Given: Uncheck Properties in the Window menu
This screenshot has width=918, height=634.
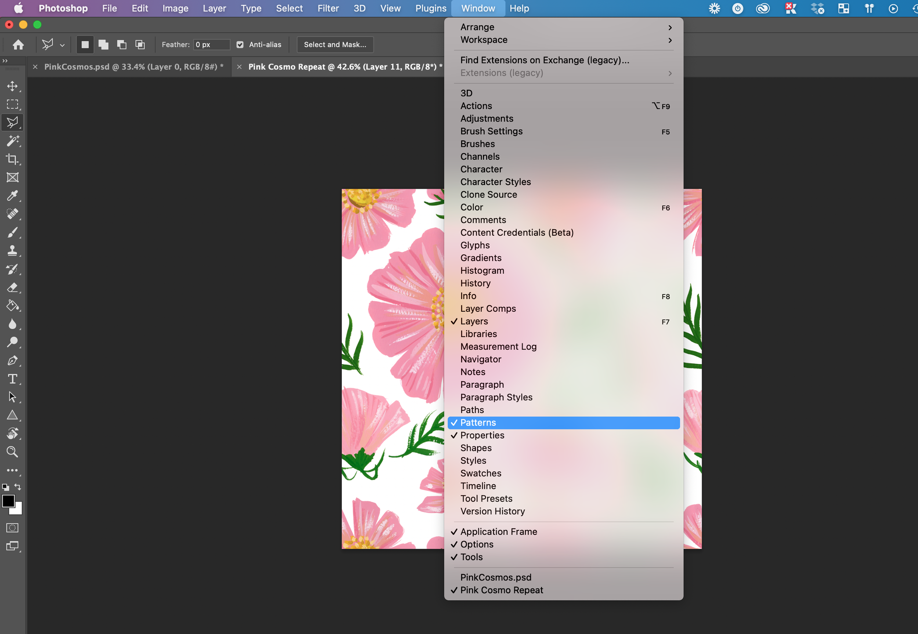Looking at the screenshot, I should pyautogui.click(x=482, y=435).
